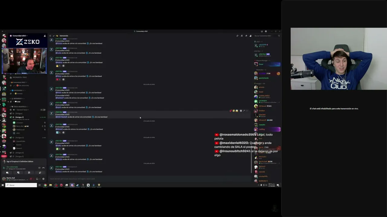Select [Amigos 3] voice channel
This screenshot has width=387, height=217.
[x=27, y=137]
